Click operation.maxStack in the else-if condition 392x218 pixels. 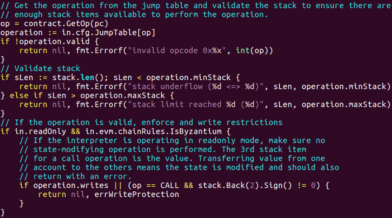[122, 96]
